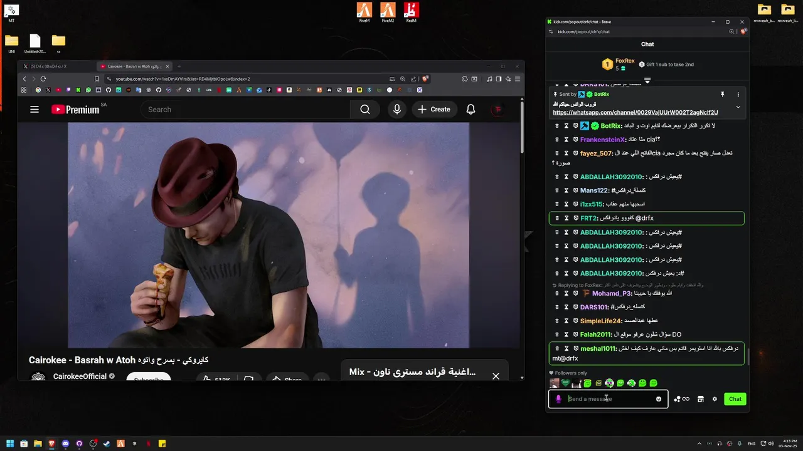Click username Falah2011 in chat
The height and width of the screenshot is (451, 803).
pyautogui.click(x=595, y=334)
